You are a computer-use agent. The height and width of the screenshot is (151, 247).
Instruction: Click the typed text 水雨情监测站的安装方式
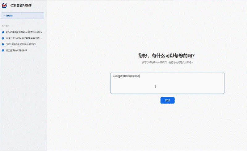tap(126, 76)
